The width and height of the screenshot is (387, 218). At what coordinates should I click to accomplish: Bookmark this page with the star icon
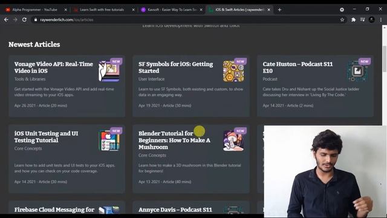click(x=342, y=20)
